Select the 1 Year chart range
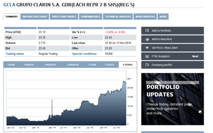The height and width of the screenshot is (133, 213). click(x=92, y=65)
